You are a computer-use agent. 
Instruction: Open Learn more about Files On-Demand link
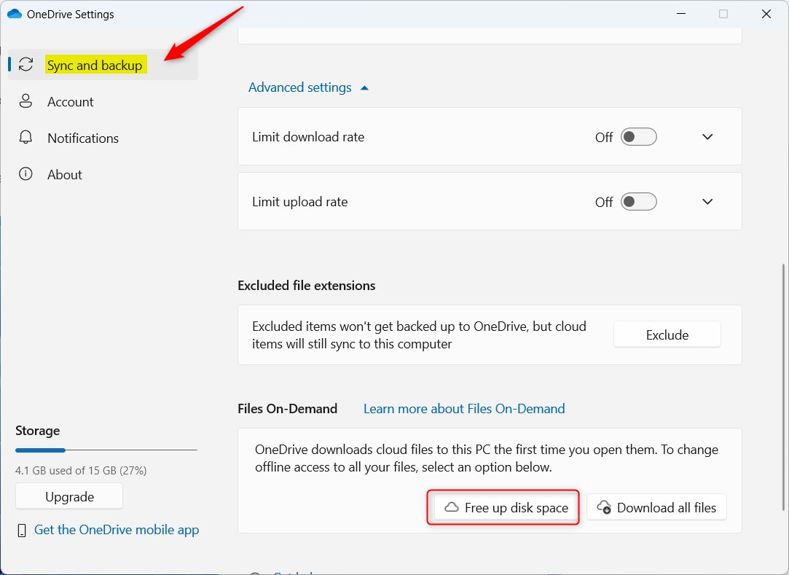(464, 408)
